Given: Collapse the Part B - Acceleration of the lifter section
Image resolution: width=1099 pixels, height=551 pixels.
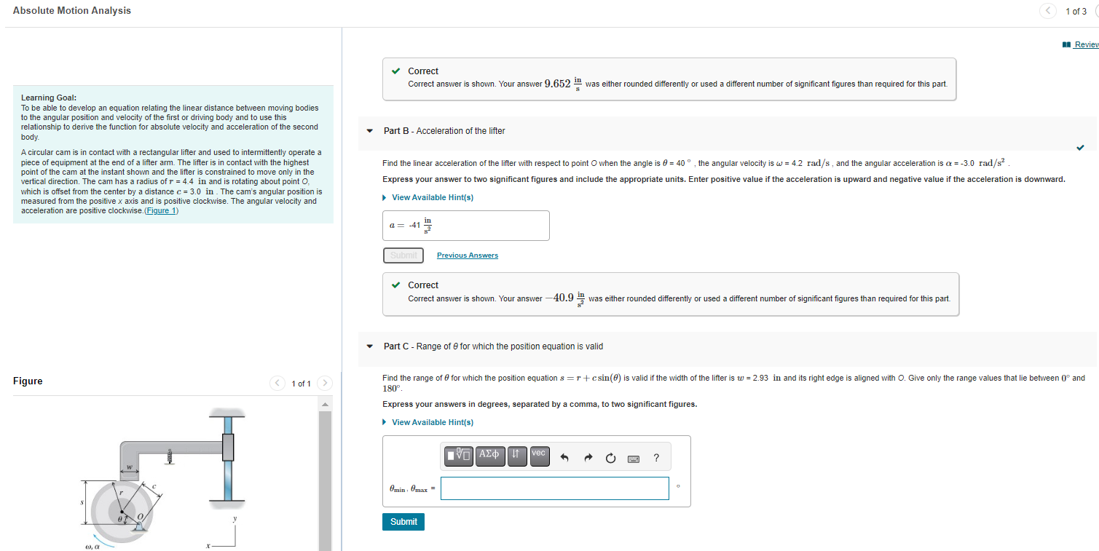Looking at the screenshot, I should click(369, 132).
